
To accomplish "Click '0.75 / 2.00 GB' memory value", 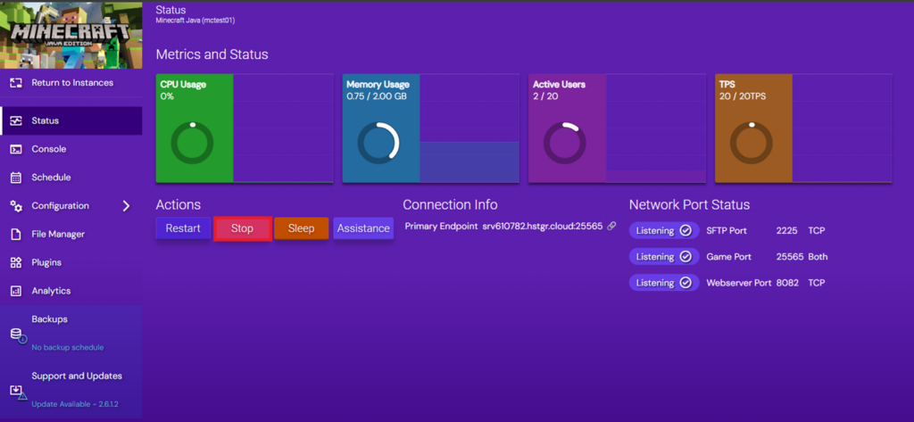I will [377, 96].
